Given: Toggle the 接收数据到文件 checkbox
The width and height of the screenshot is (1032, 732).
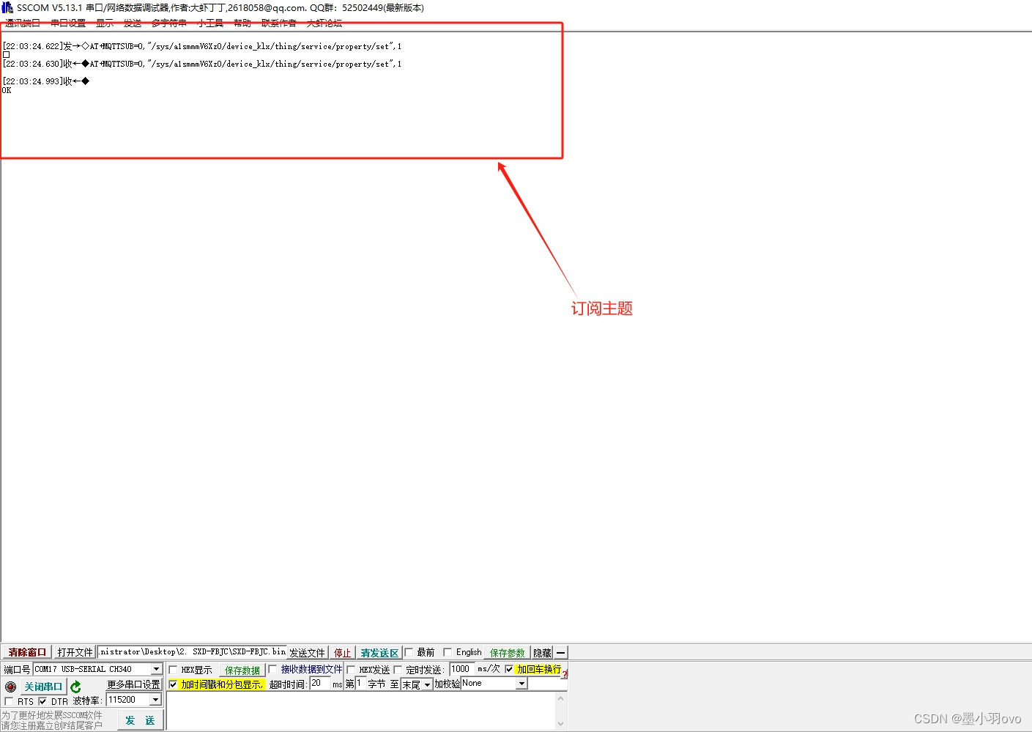Looking at the screenshot, I should tap(272, 669).
